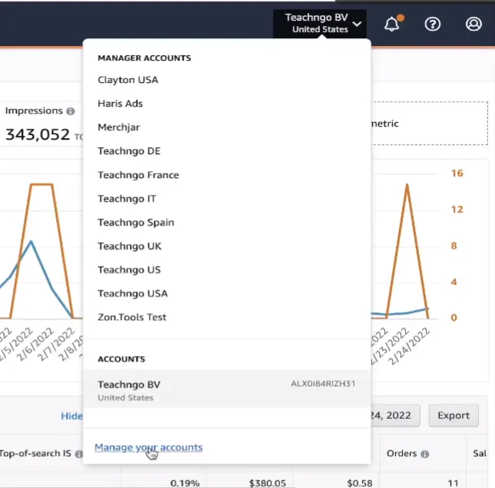Click the 343,052 impressions value
The width and height of the screenshot is (495, 488).
click(38, 134)
